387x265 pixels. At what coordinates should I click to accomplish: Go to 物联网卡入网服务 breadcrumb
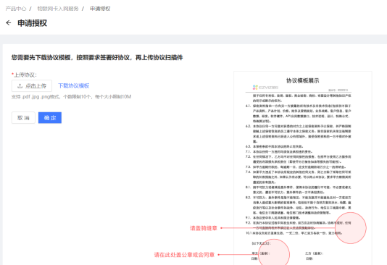[58, 9]
